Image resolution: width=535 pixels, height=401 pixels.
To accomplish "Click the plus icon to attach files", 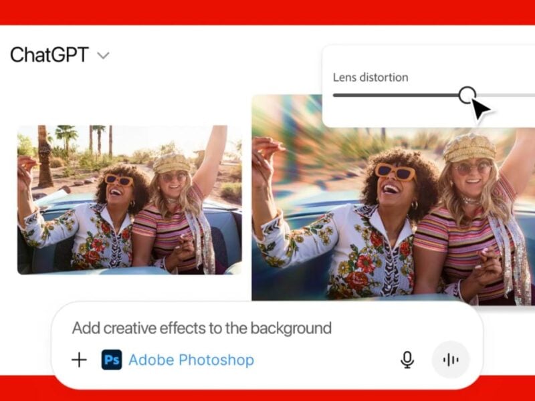I will point(78,360).
